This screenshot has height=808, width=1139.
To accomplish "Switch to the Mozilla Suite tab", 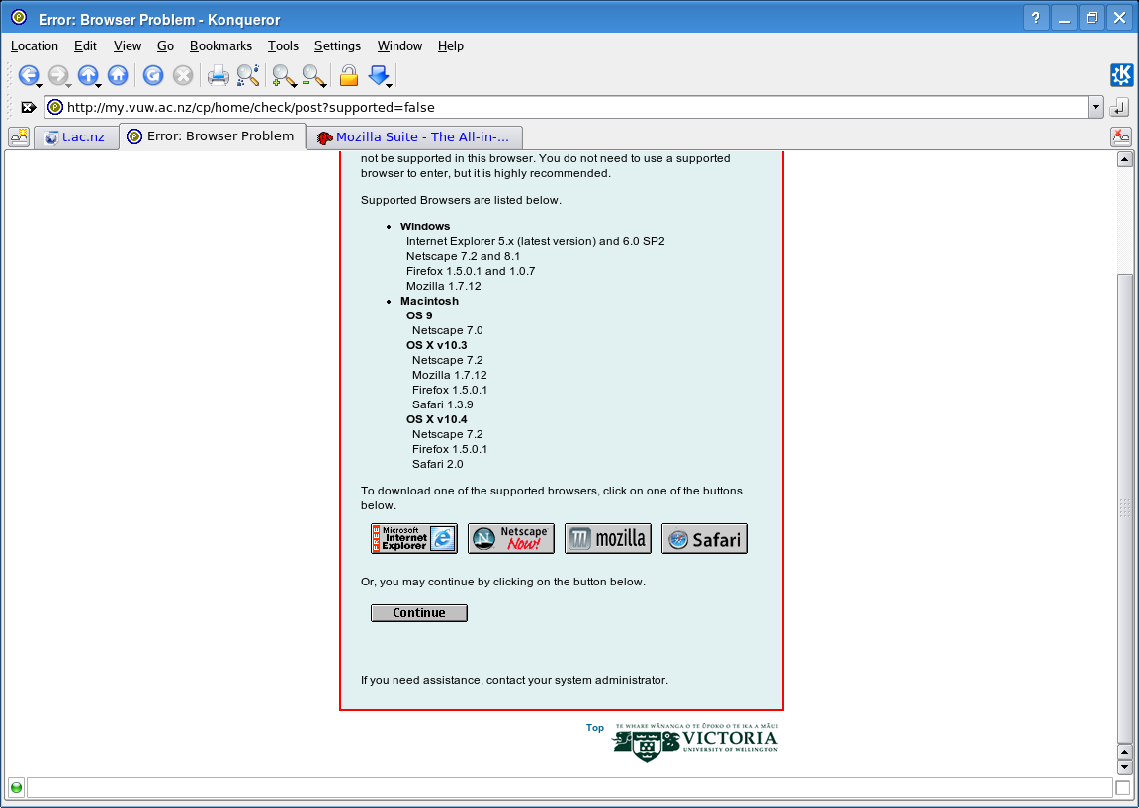I will (x=413, y=137).
